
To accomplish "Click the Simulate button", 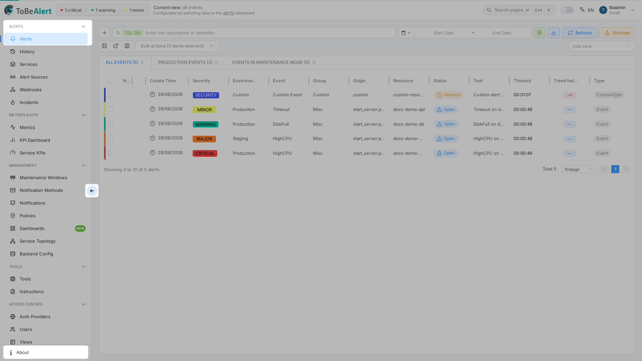I will (617, 33).
